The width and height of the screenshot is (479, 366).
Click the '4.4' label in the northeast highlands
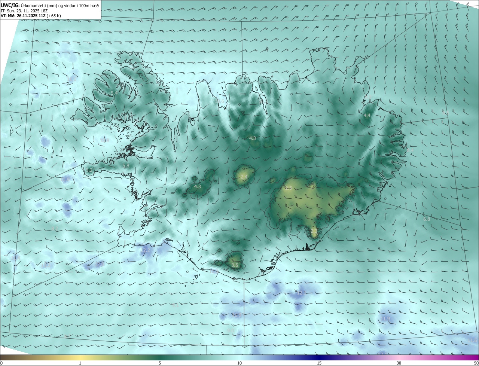(x=367, y=116)
